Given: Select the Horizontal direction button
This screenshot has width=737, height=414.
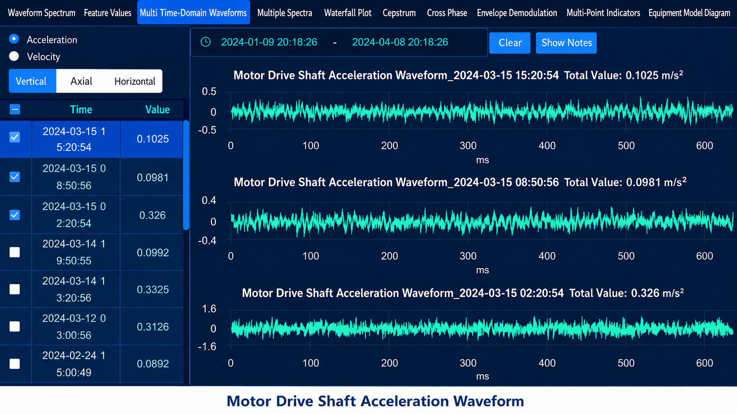Looking at the screenshot, I should pos(134,81).
